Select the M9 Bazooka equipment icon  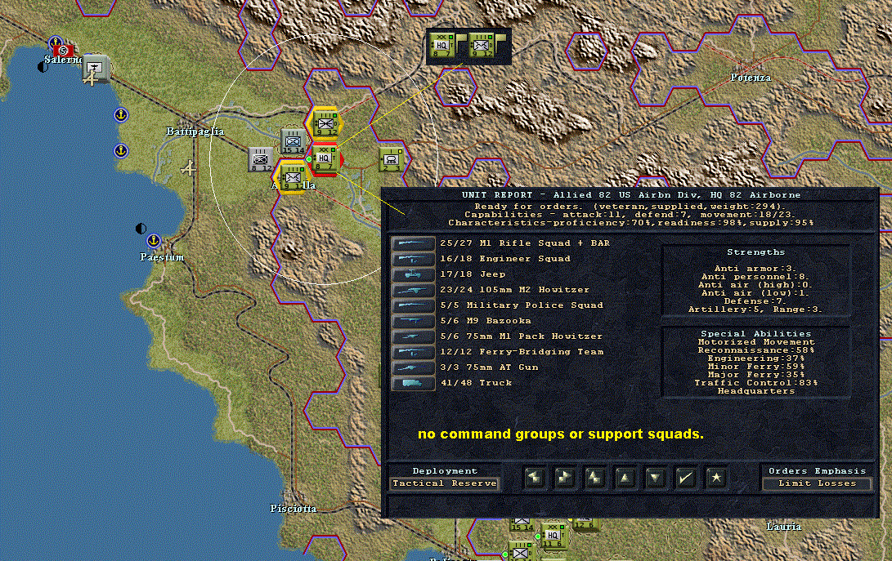[414, 321]
